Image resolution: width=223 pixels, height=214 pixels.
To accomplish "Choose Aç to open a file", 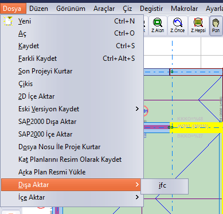I will click(72, 33).
